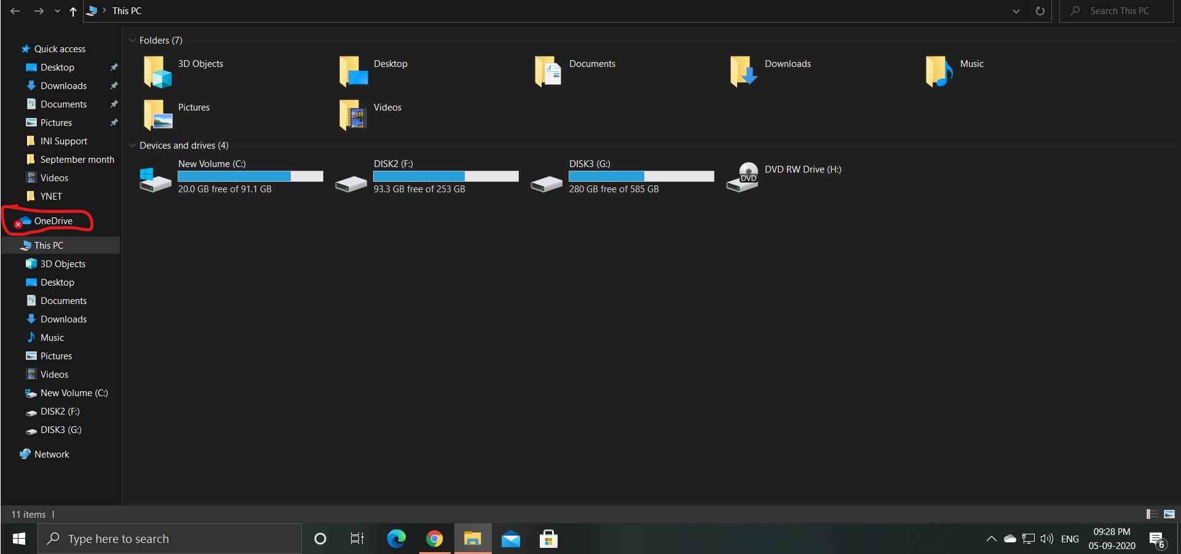Open DISK2 (F:) in sidebar

point(60,412)
